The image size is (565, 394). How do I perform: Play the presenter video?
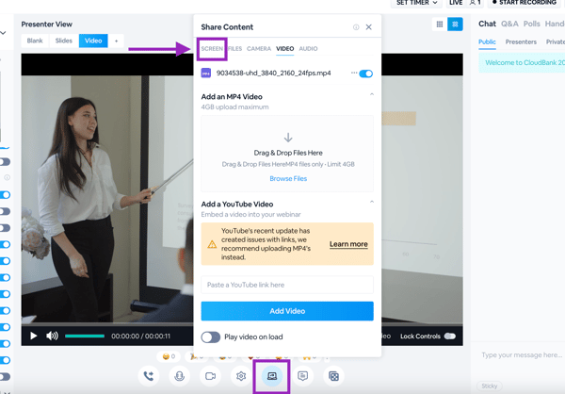[34, 336]
